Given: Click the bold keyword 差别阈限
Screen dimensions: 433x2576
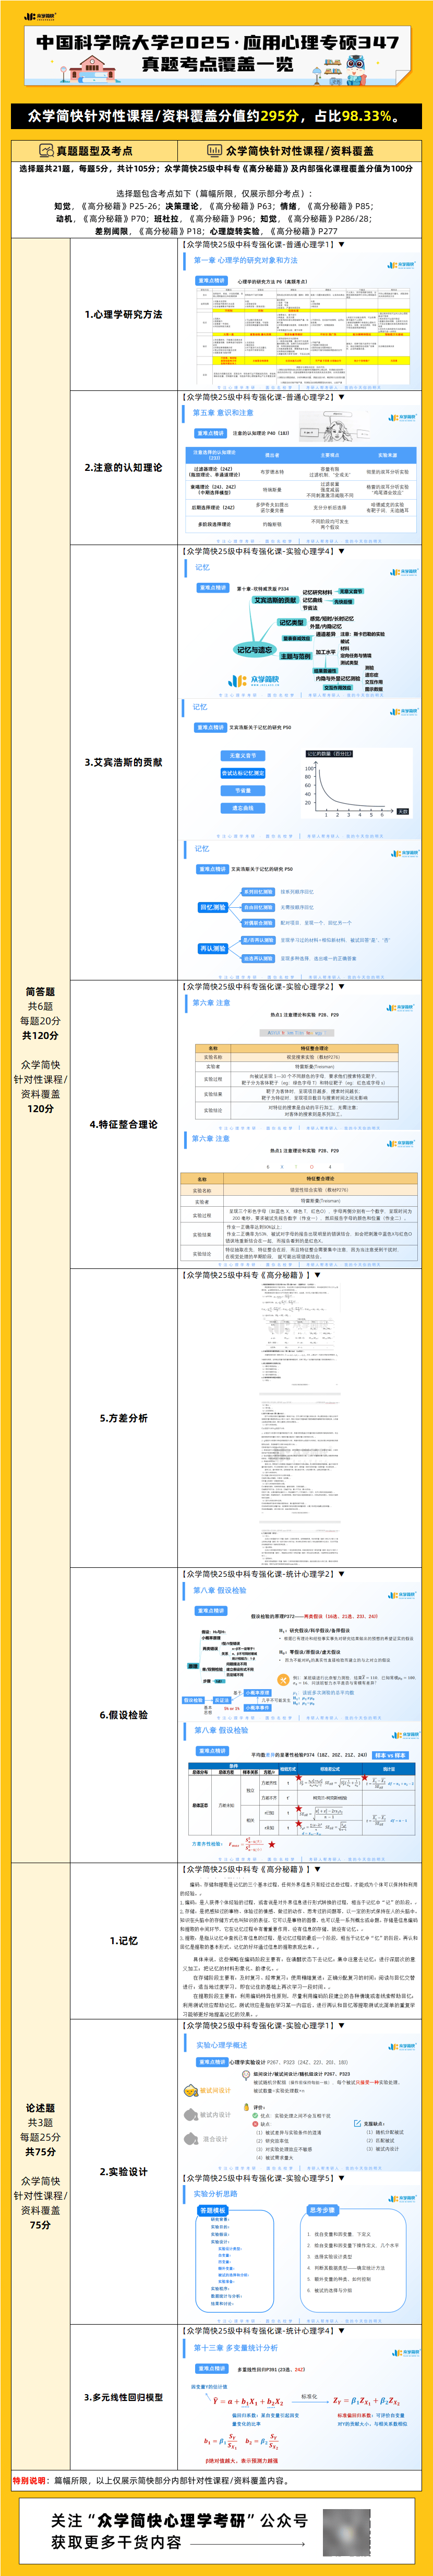Looking at the screenshot, I should (112, 231).
